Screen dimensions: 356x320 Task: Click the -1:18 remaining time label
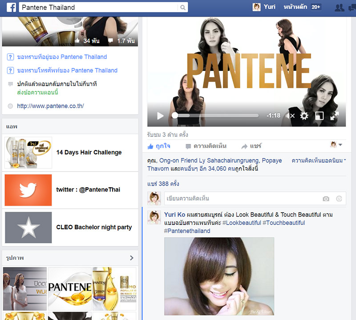coord(273,115)
